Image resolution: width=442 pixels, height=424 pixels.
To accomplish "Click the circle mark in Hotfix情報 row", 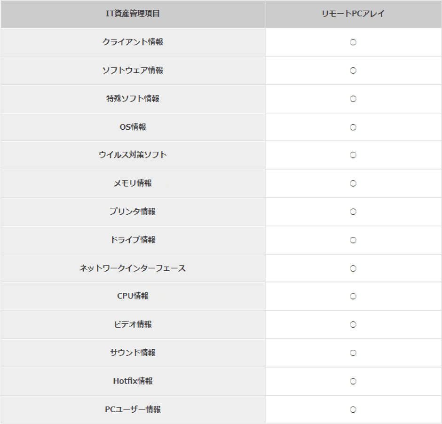I will coord(353,381).
